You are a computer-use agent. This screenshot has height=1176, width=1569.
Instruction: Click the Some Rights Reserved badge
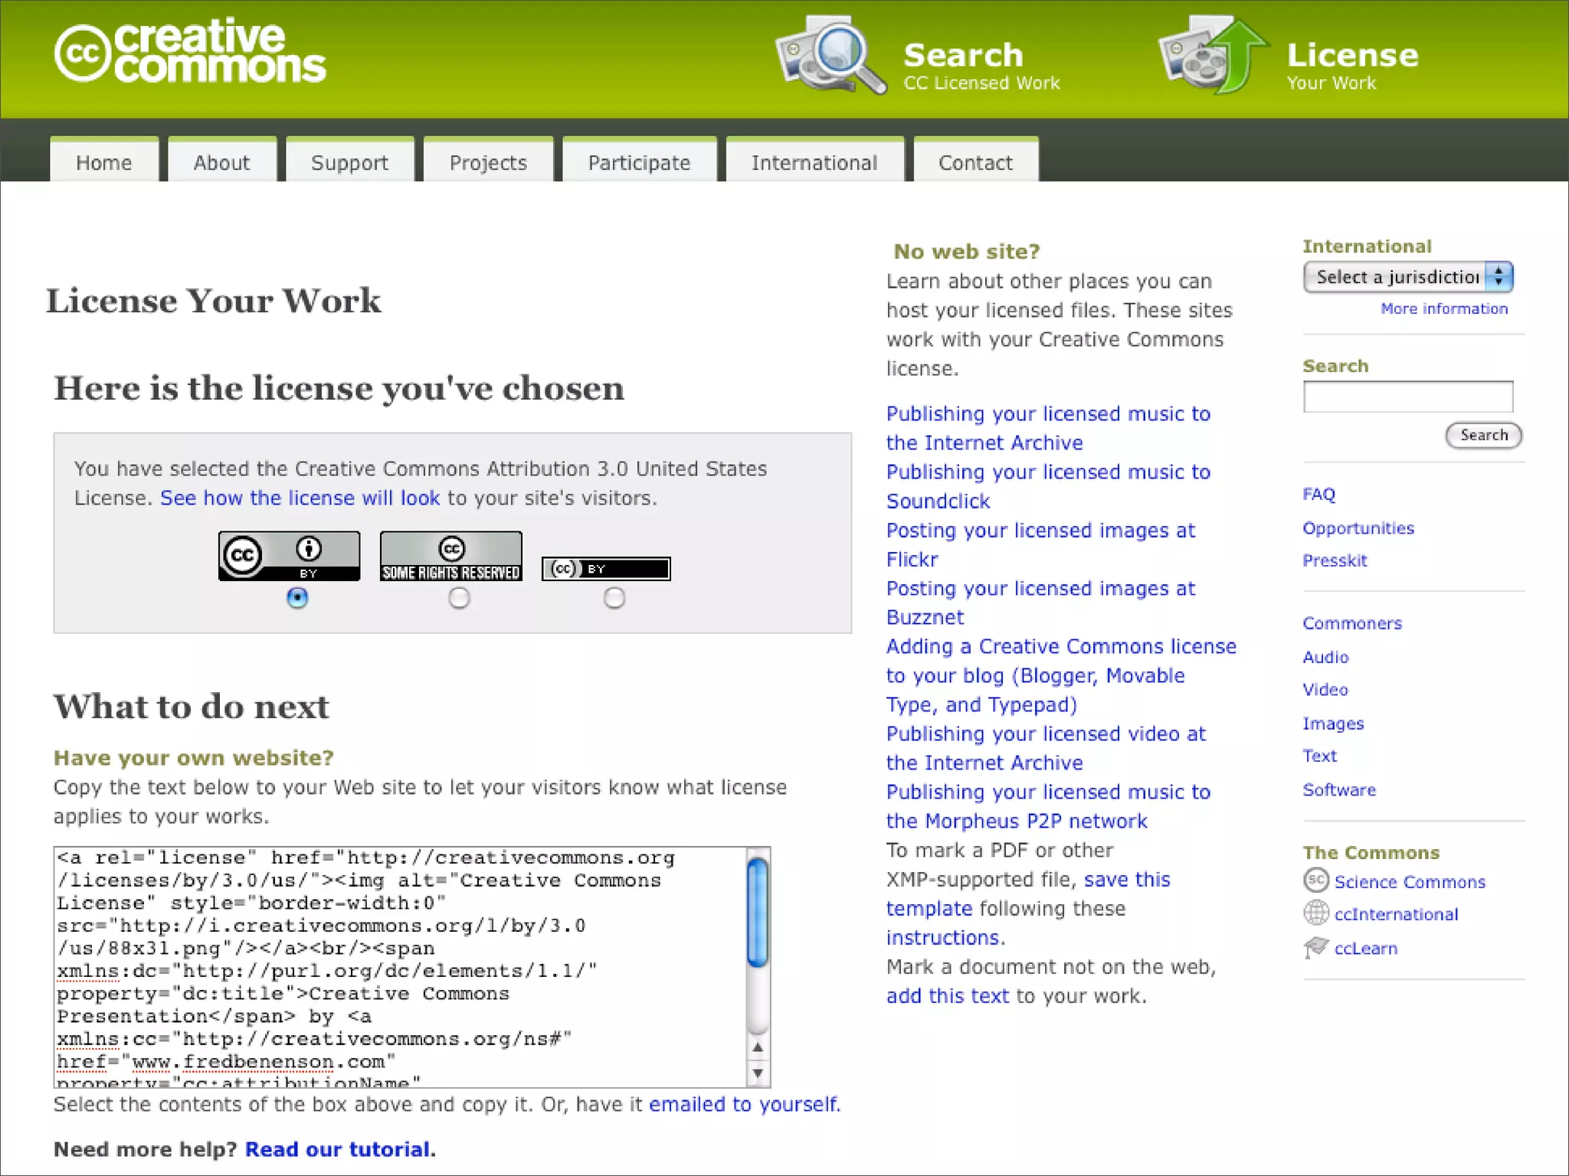tap(450, 556)
